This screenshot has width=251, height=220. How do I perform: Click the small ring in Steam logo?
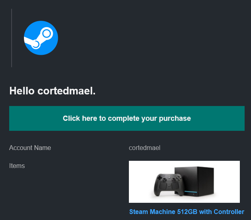point(36,44)
